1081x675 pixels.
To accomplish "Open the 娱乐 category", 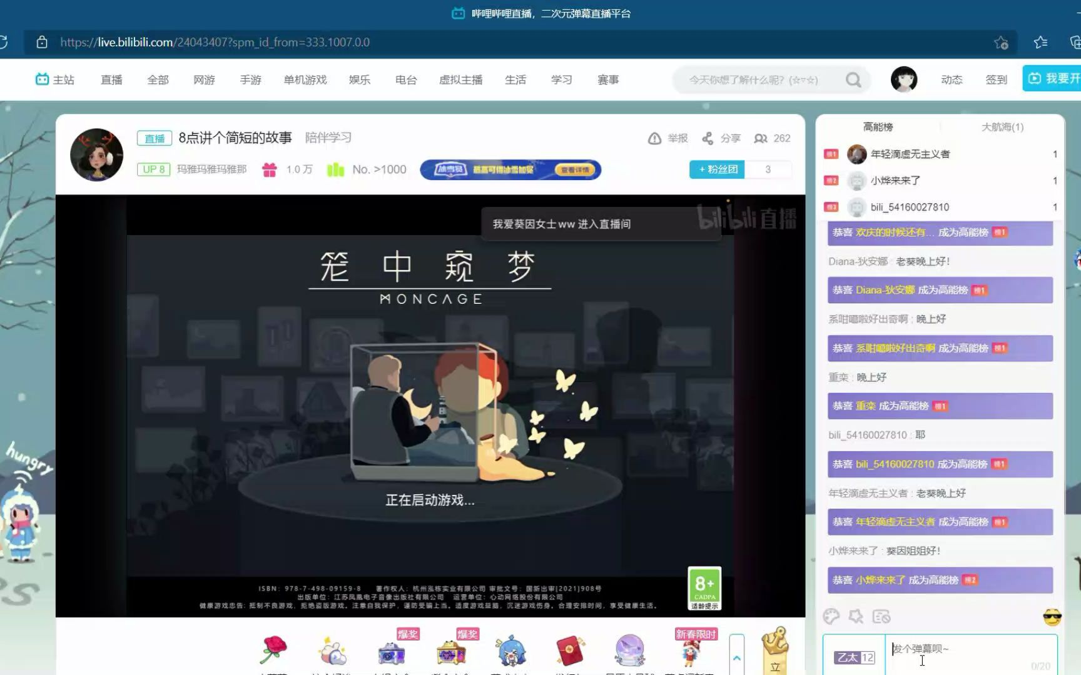I will [x=360, y=79].
